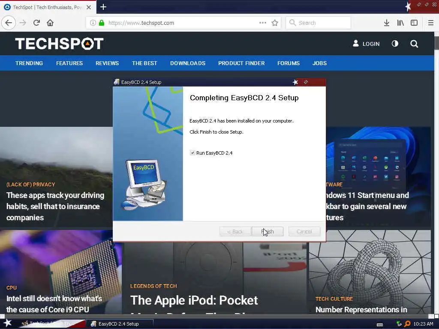Open the JOBS menu item

319,63
